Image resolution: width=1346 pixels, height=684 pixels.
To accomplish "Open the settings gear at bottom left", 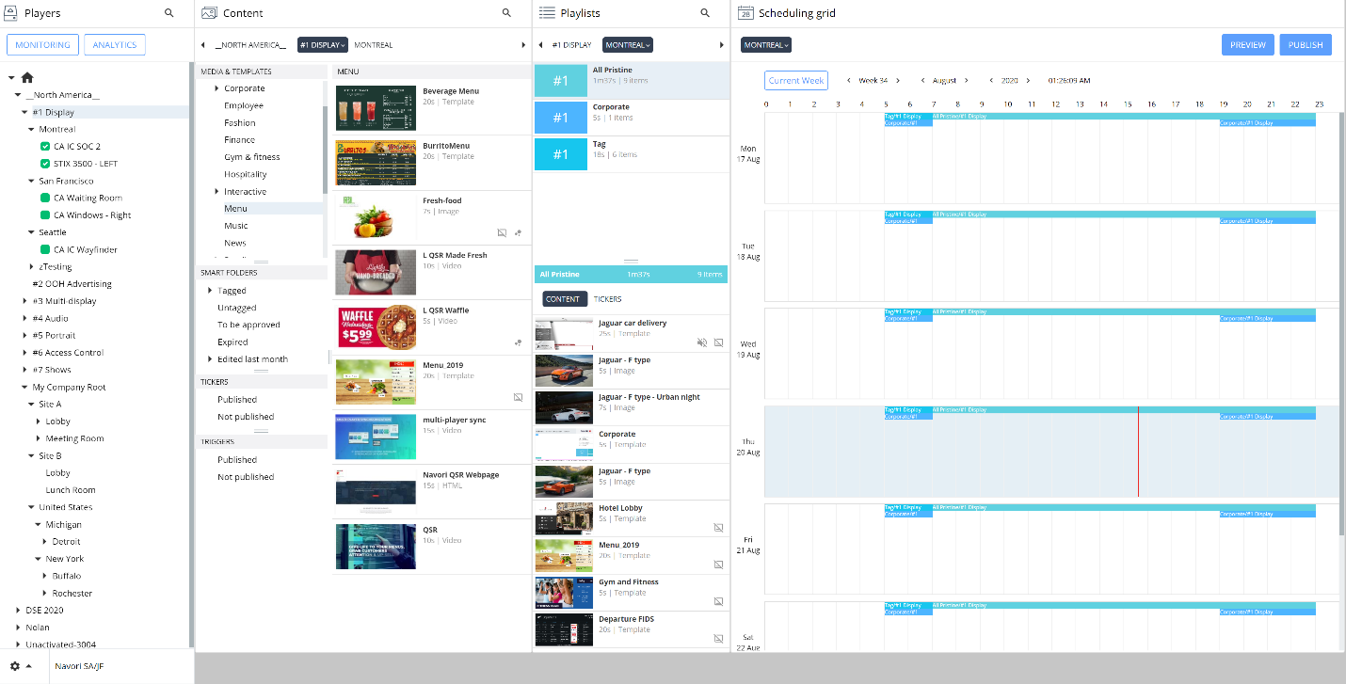I will pyautogui.click(x=15, y=666).
